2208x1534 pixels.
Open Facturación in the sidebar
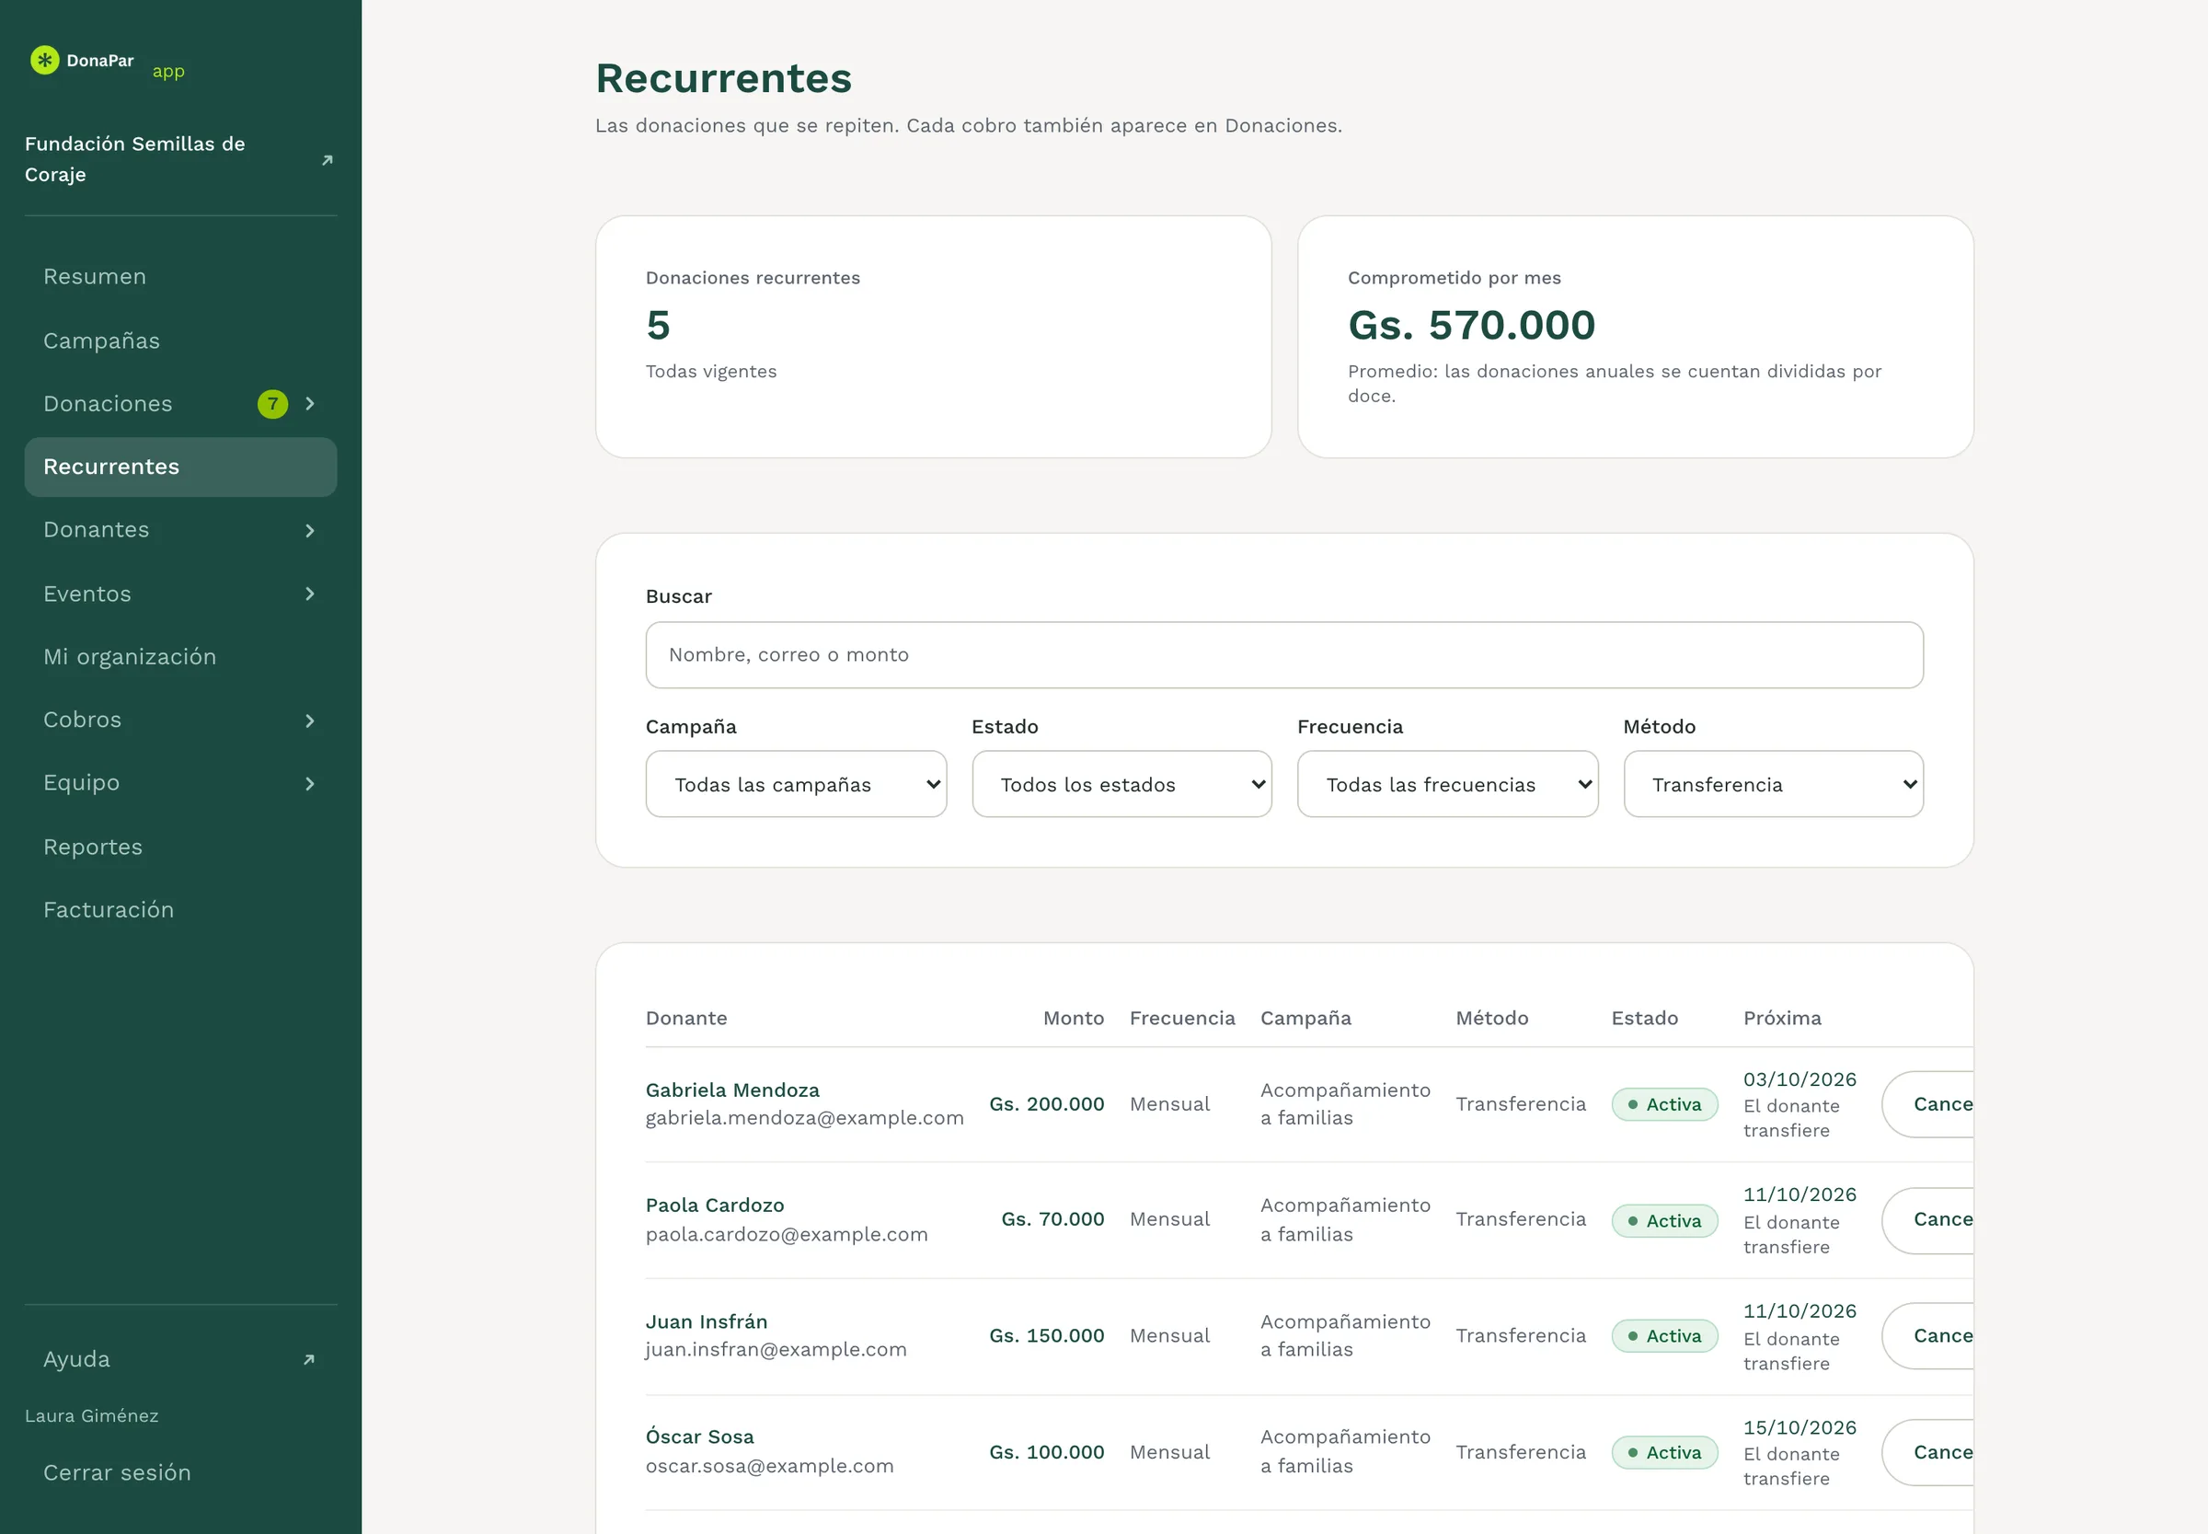[x=180, y=910]
